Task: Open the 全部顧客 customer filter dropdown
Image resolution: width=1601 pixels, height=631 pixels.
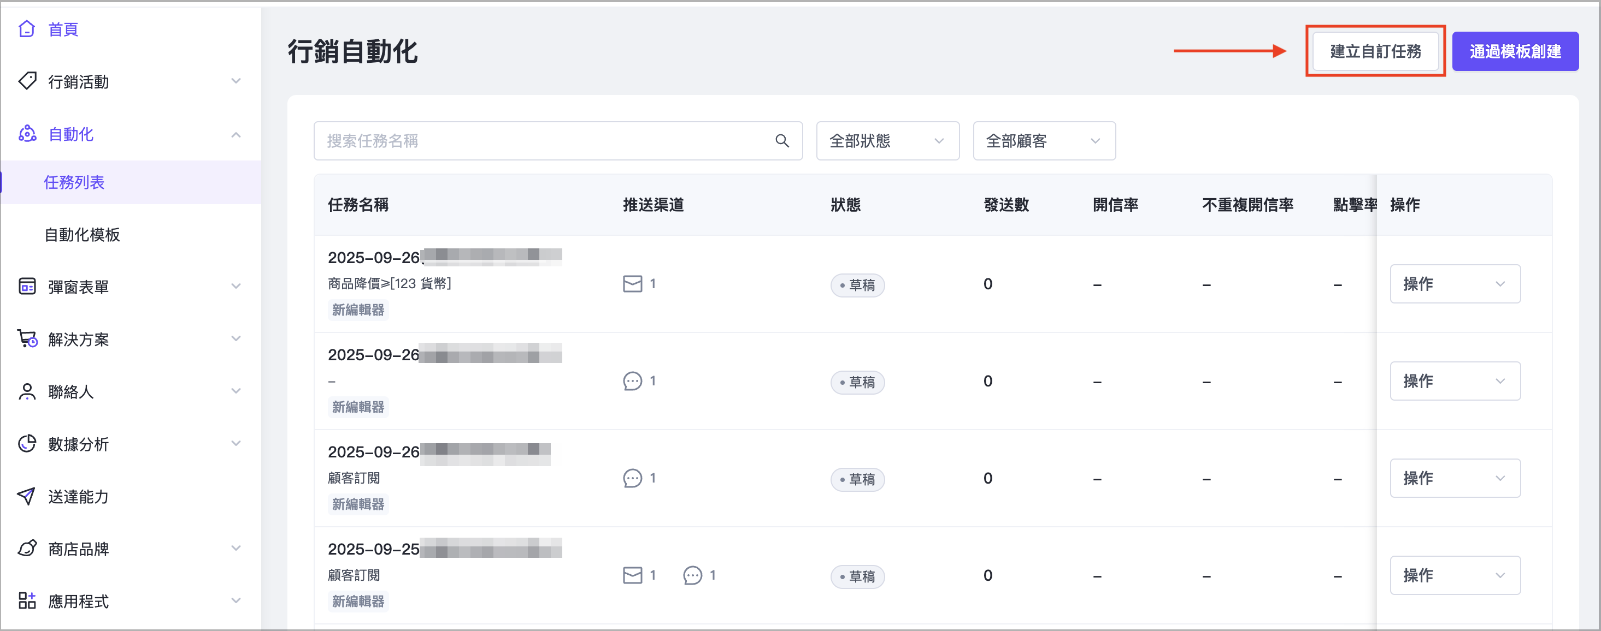Action: 1044,141
